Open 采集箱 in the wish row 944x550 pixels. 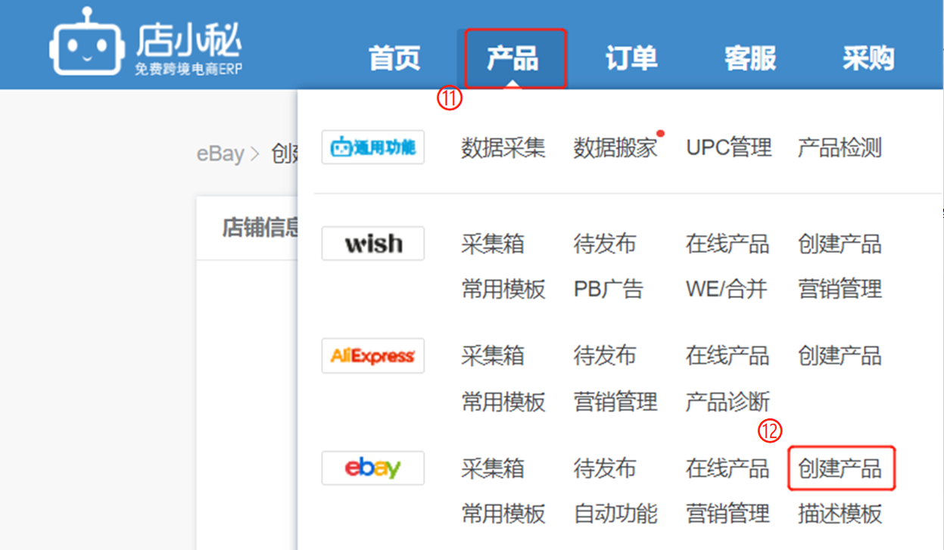[x=493, y=244]
